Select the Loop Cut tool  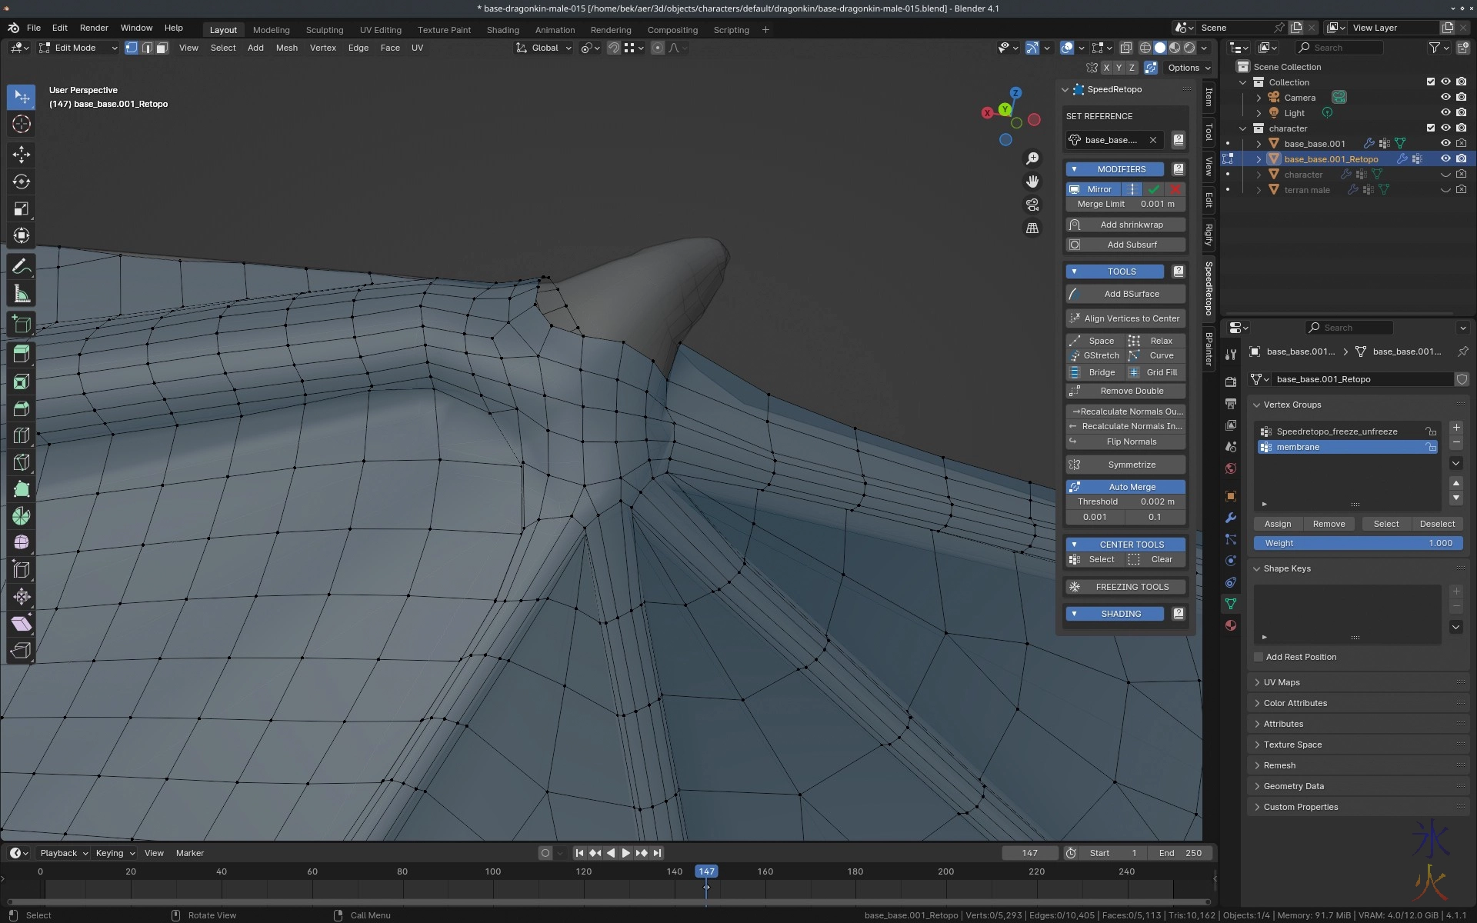(22, 435)
